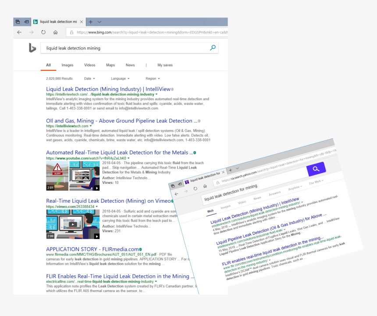Screen dimensions: 377x316
Task: Show tab previews chevron in Bing window
Action: (x=100, y=22)
